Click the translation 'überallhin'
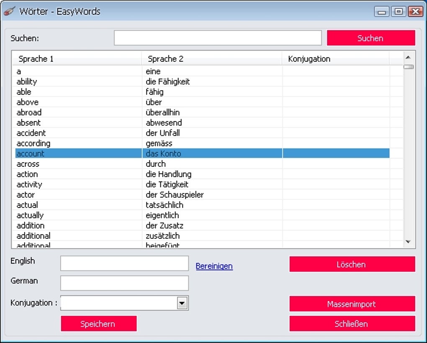This screenshot has height=343, width=427. pyautogui.click(x=162, y=113)
